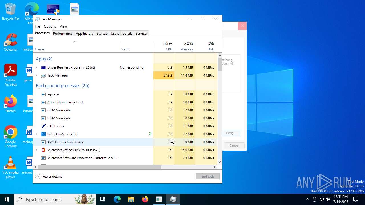
Task: Click the Background processes (26) heading
Action: (62, 86)
